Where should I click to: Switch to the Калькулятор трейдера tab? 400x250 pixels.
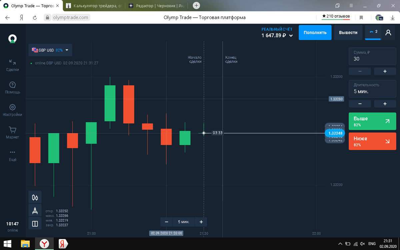94,6
